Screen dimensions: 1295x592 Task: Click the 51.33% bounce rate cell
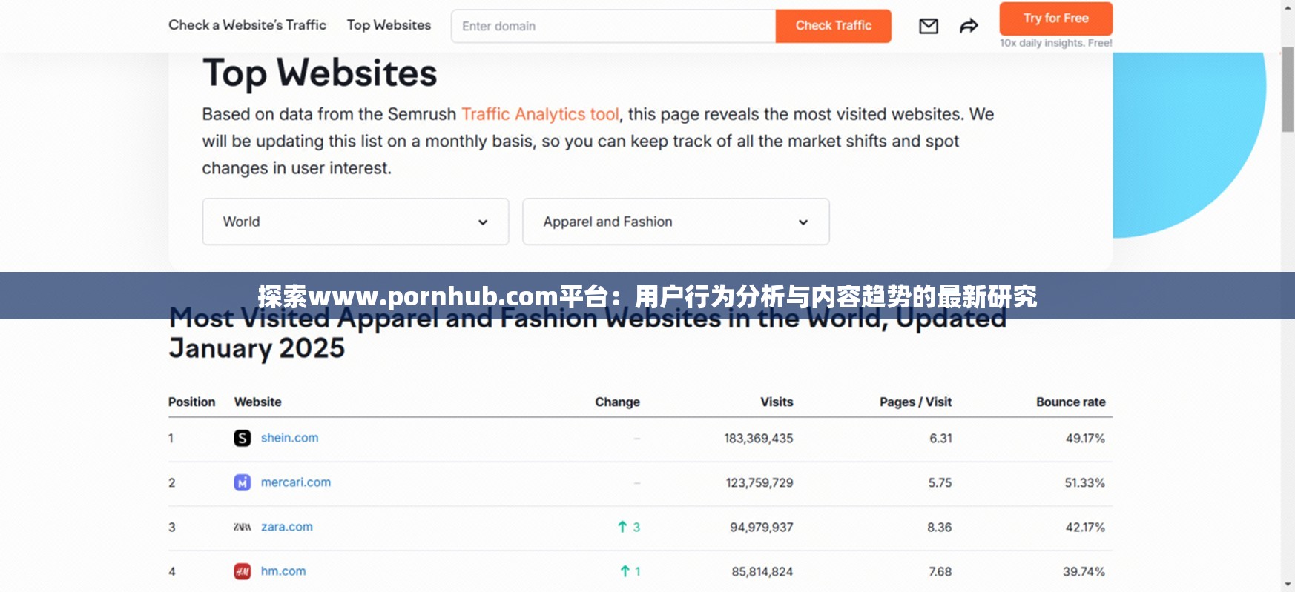tap(1085, 483)
